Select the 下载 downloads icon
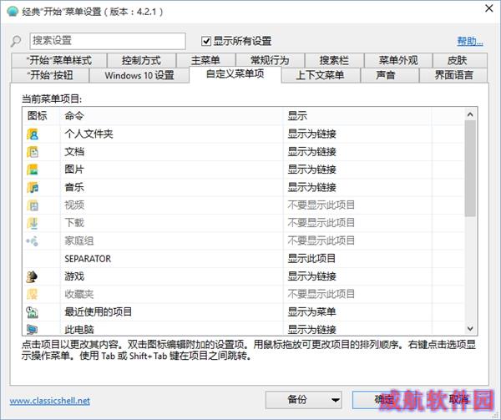This screenshot has height=420, width=501. tap(33, 223)
